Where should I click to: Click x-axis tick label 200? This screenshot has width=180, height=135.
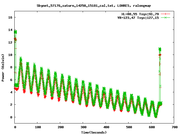pyautogui.click(x=60, y=127)
